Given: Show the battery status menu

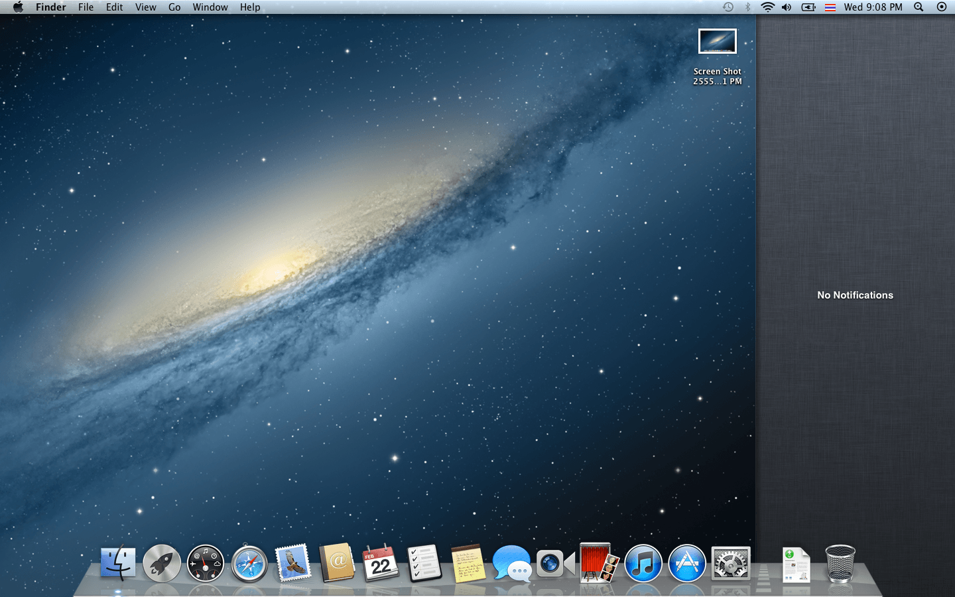Looking at the screenshot, I should pos(808,7).
